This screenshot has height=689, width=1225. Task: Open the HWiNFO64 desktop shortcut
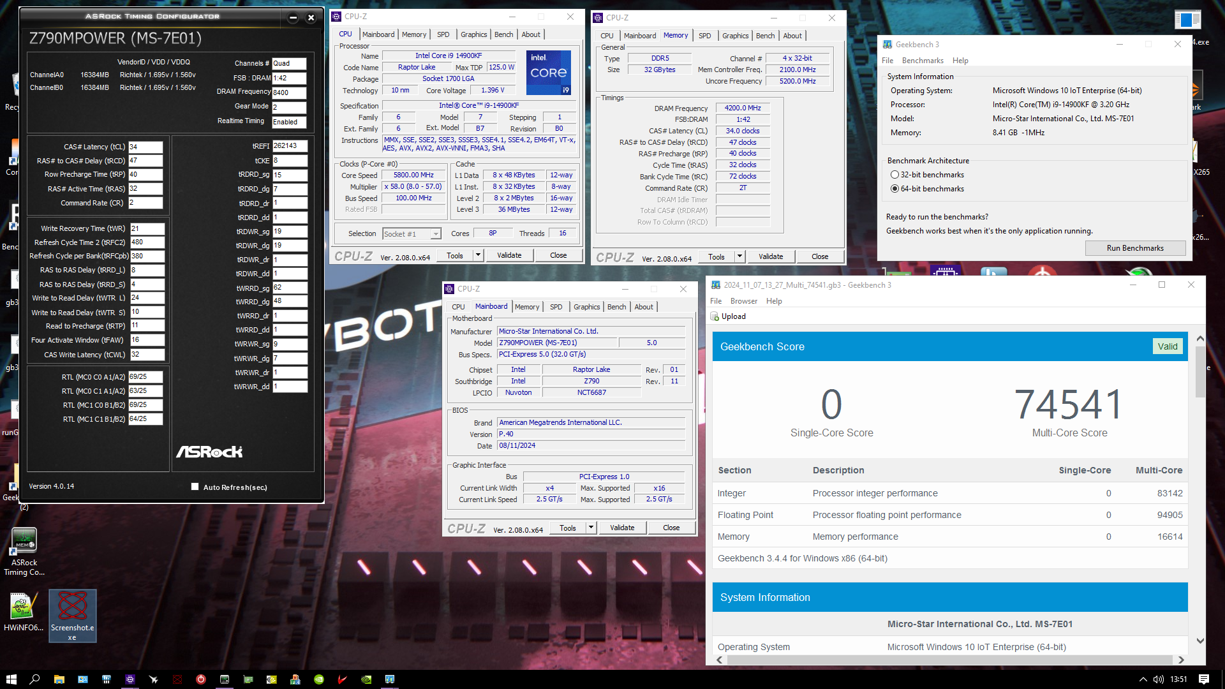tap(23, 612)
